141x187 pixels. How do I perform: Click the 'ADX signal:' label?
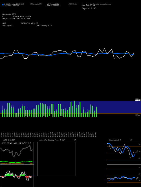7,25
